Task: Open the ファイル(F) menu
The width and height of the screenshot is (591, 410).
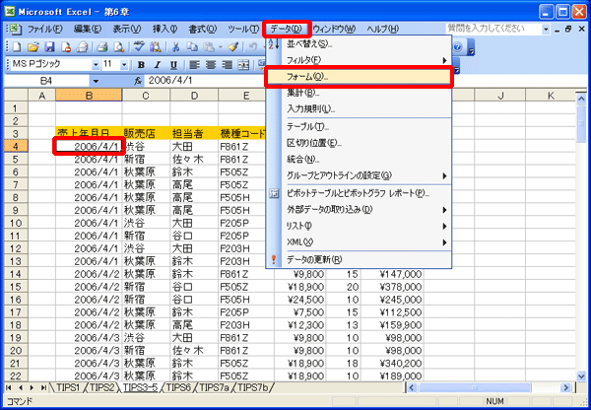Action: 45,29
